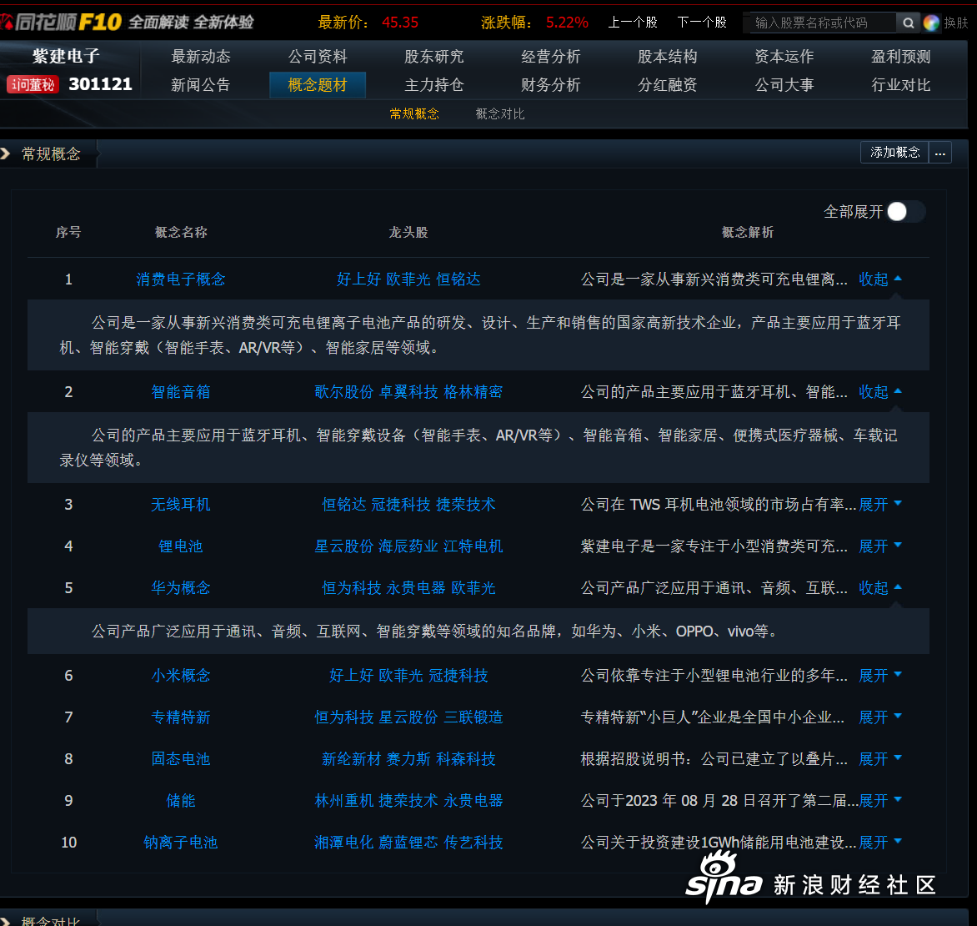977x926 pixels.
Task: Open 卓翼科技 leader stock link
Action: (x=408, y=391)
